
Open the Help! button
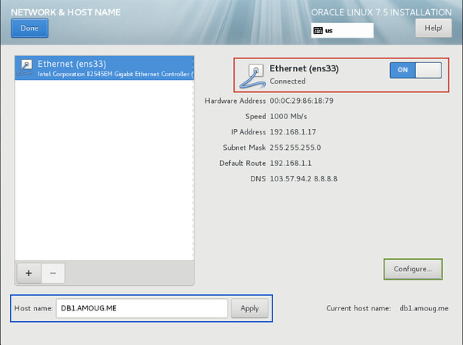point(433,28)
